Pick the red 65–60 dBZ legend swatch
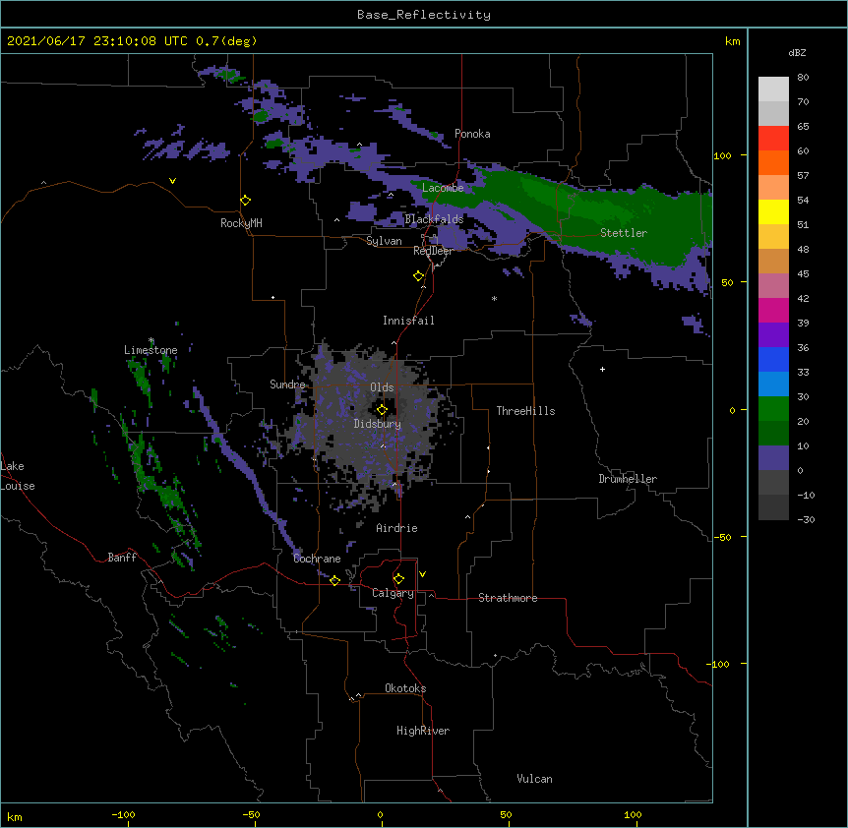The width and height of the screenshot is (848, 828). point(773,139)
